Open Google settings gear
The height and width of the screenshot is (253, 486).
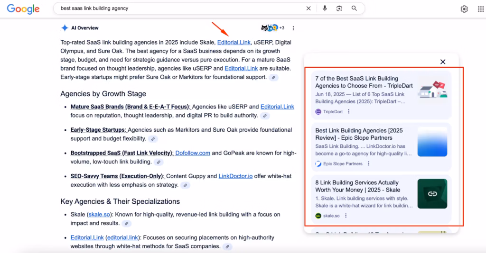coord(464,9)
